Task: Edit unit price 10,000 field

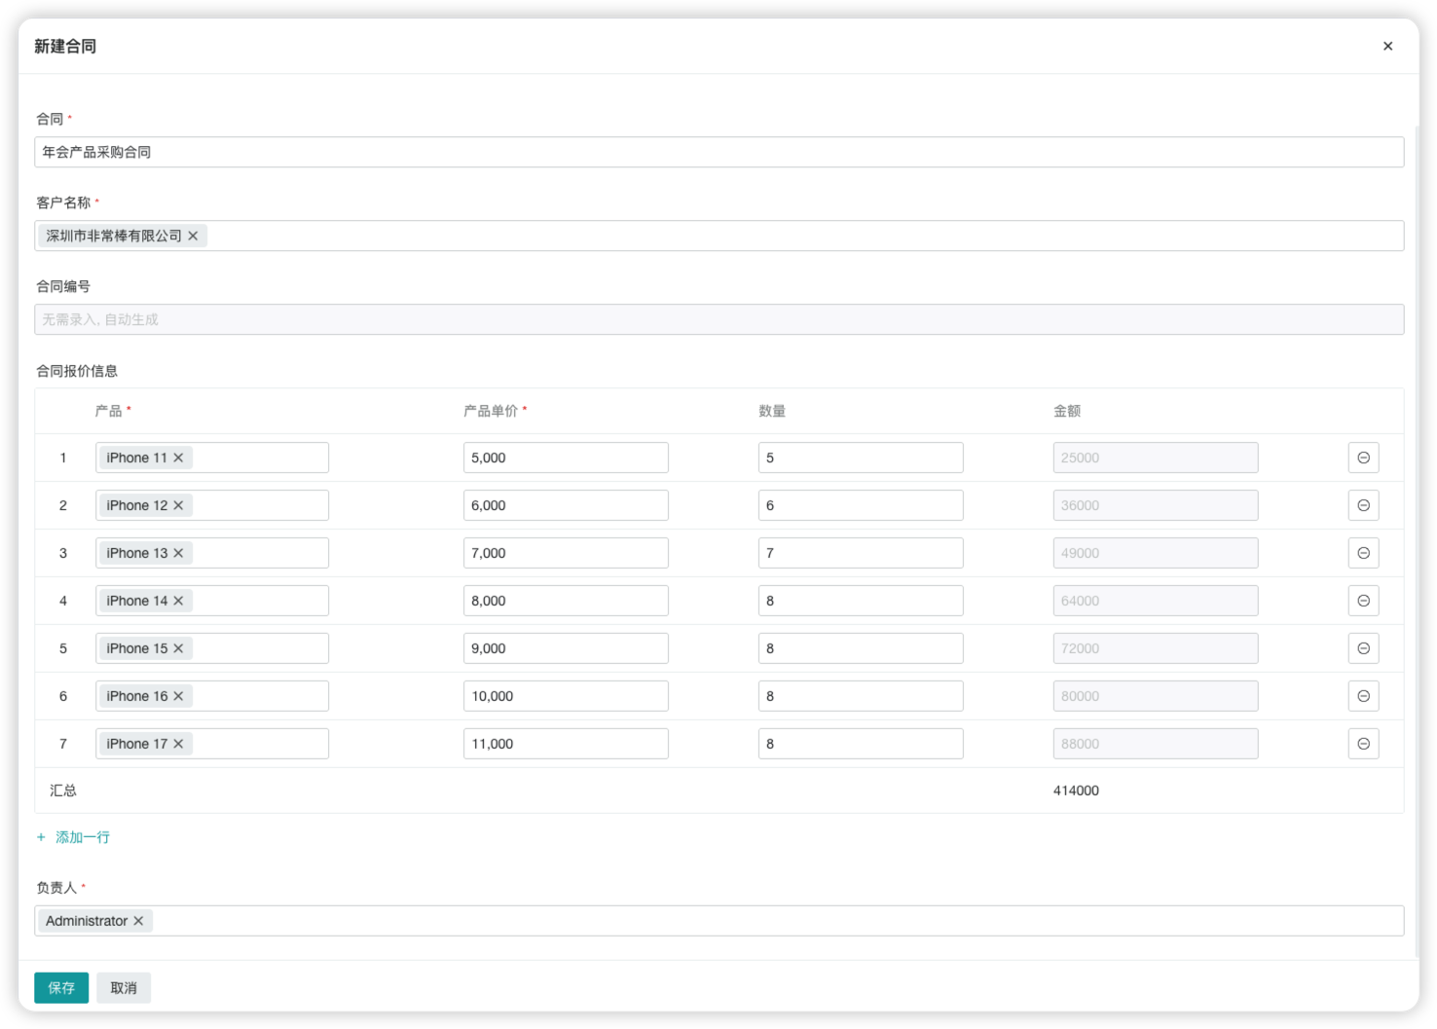Action: click(566, 696)
